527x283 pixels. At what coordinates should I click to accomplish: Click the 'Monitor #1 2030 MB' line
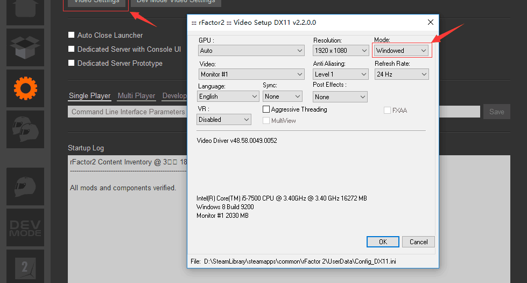[x=222, y=216]
